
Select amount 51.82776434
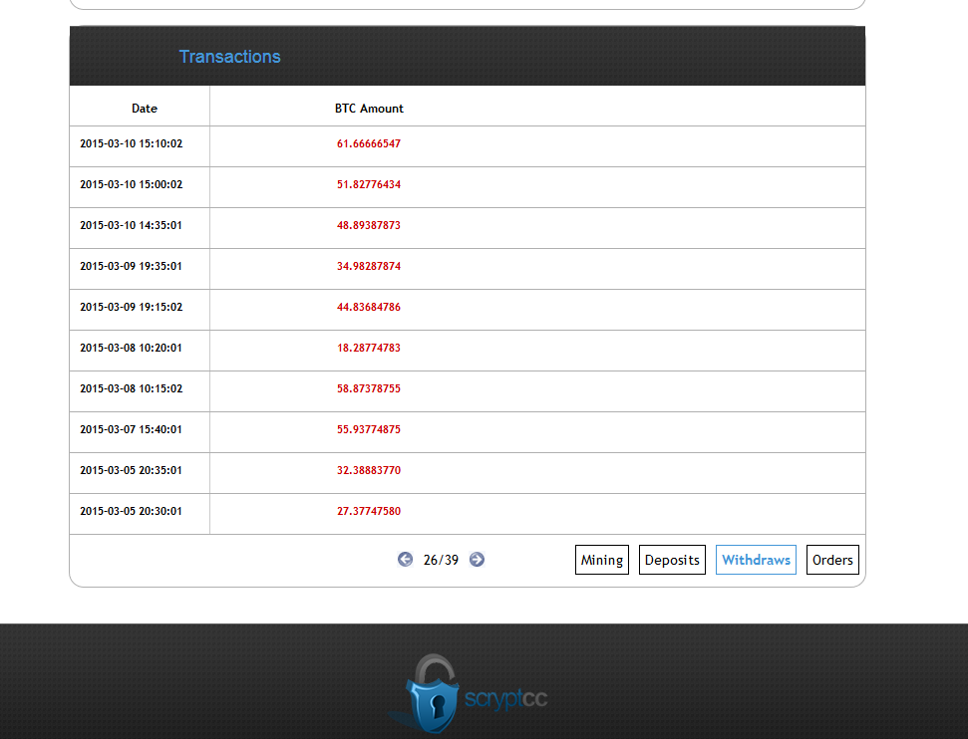[369, 184]
